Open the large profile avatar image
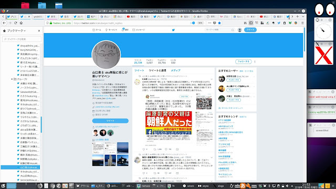The image size is (336, 189). 106,55
